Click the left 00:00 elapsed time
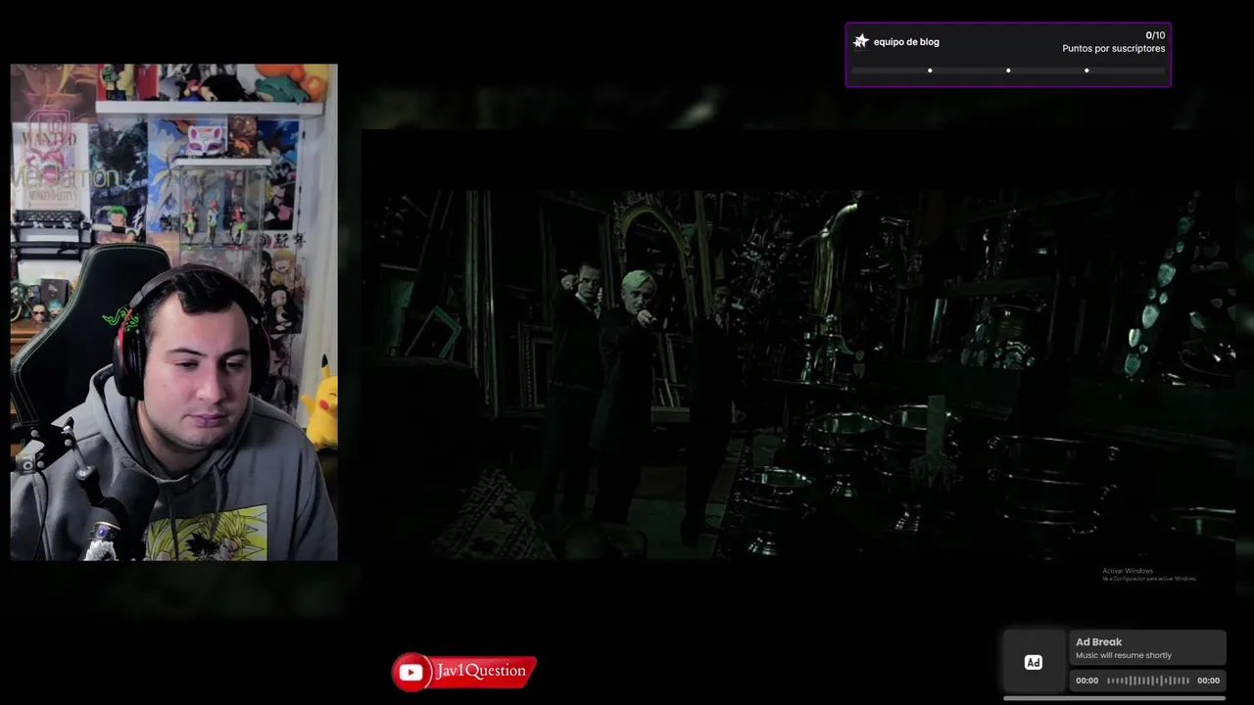The height and width of the screenshot is (705, 1254). pyautogui.click(x=1086, y=681)
